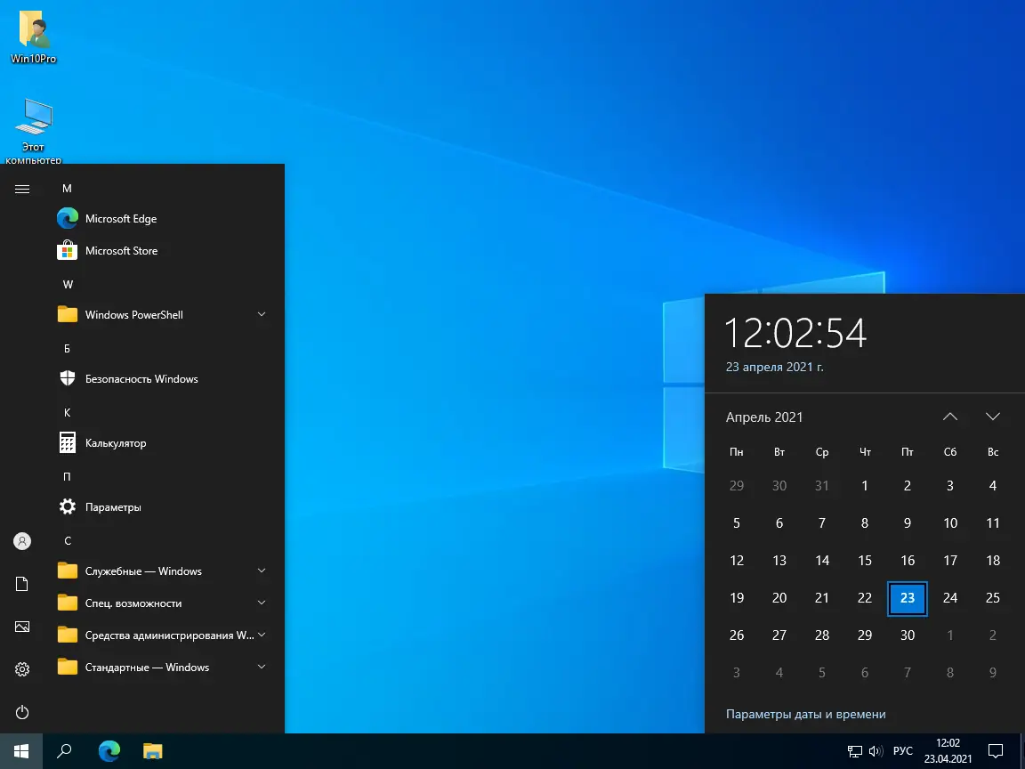Click the taskbar clock showing 12:02
The width and height of the screenshot is (1025, 769).
coord(948,751)
